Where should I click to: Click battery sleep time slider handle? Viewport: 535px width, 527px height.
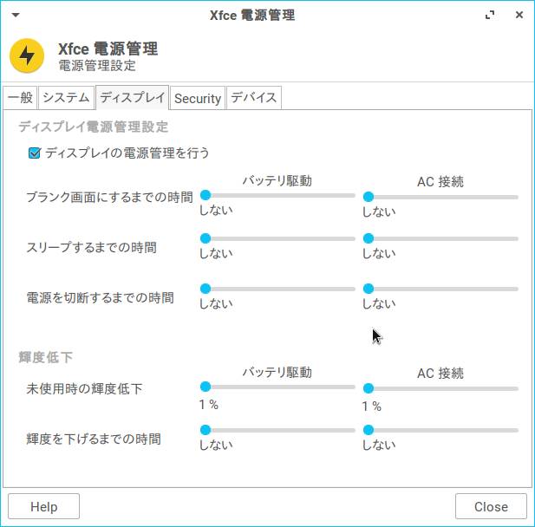[206, 238]
